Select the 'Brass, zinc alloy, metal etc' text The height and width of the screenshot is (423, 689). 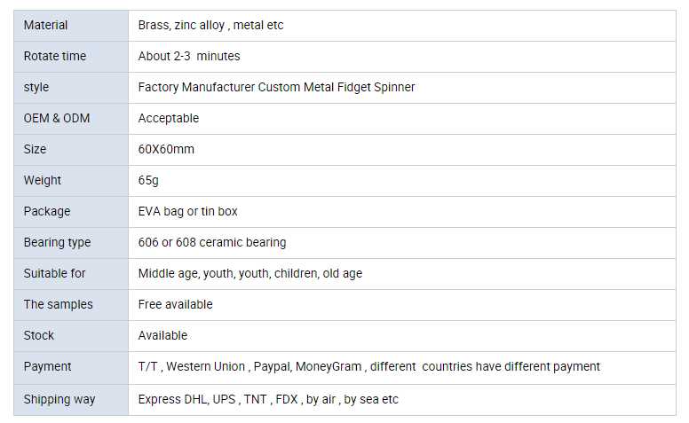coord(210,25)
